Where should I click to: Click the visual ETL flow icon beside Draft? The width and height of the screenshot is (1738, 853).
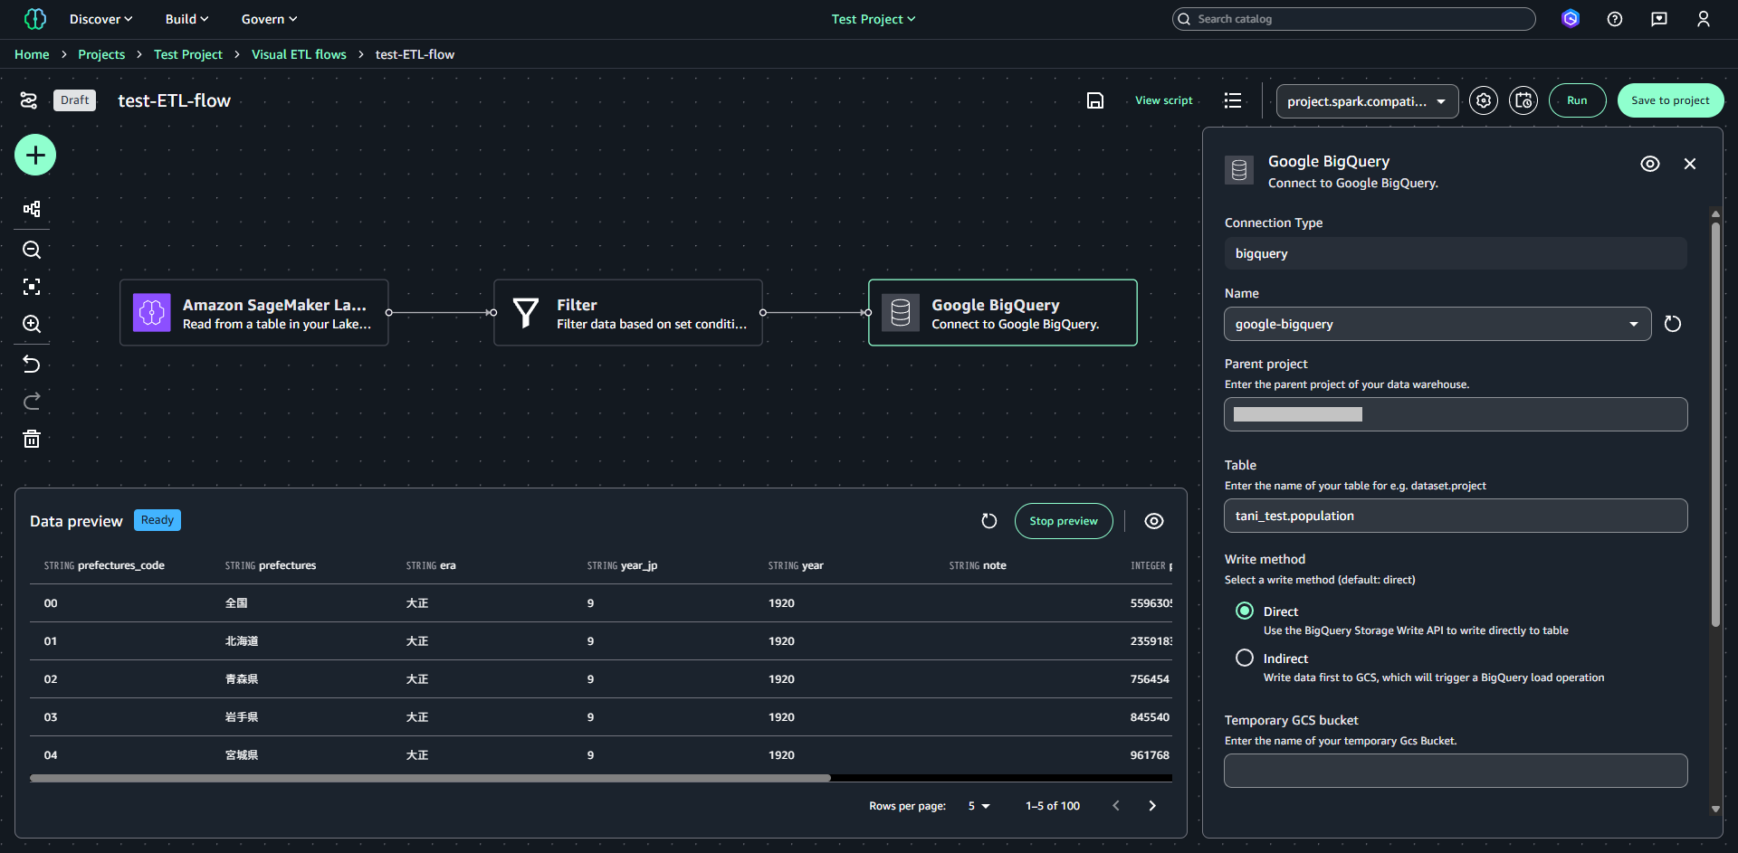(x=29, y=100)
